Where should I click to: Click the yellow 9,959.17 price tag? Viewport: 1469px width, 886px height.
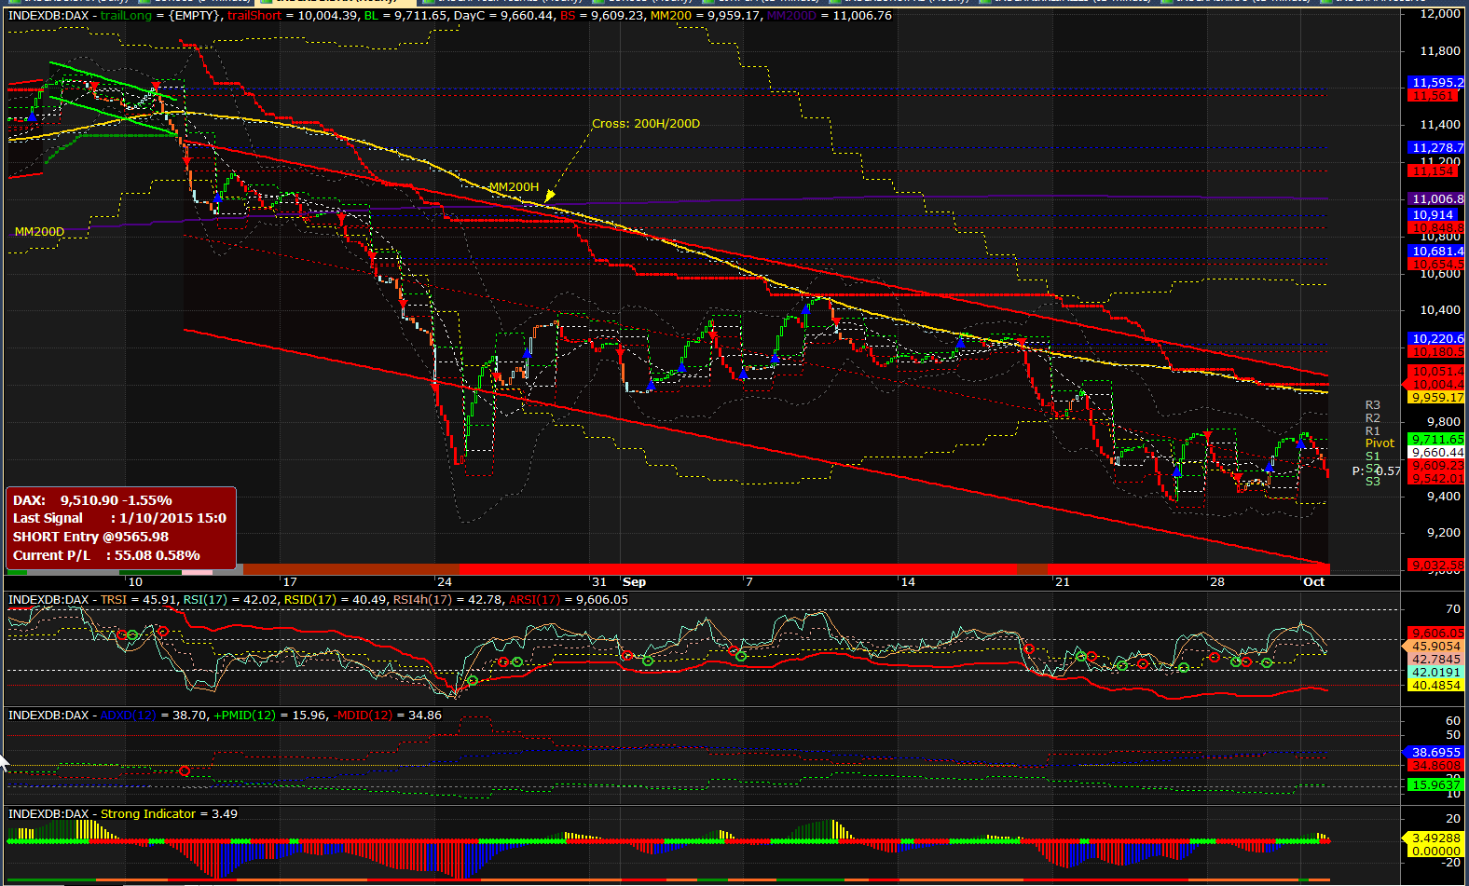[x=1436, y=397]
